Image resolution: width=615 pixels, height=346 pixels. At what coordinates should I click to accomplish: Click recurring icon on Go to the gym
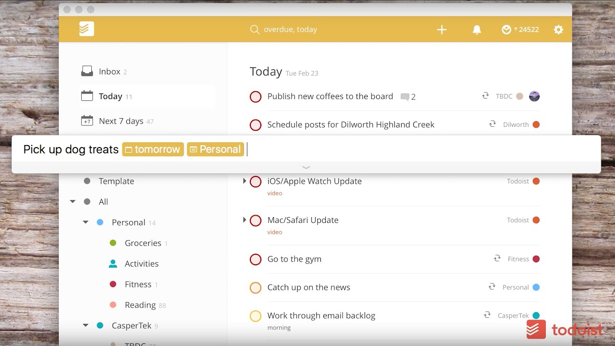point(497,259)
